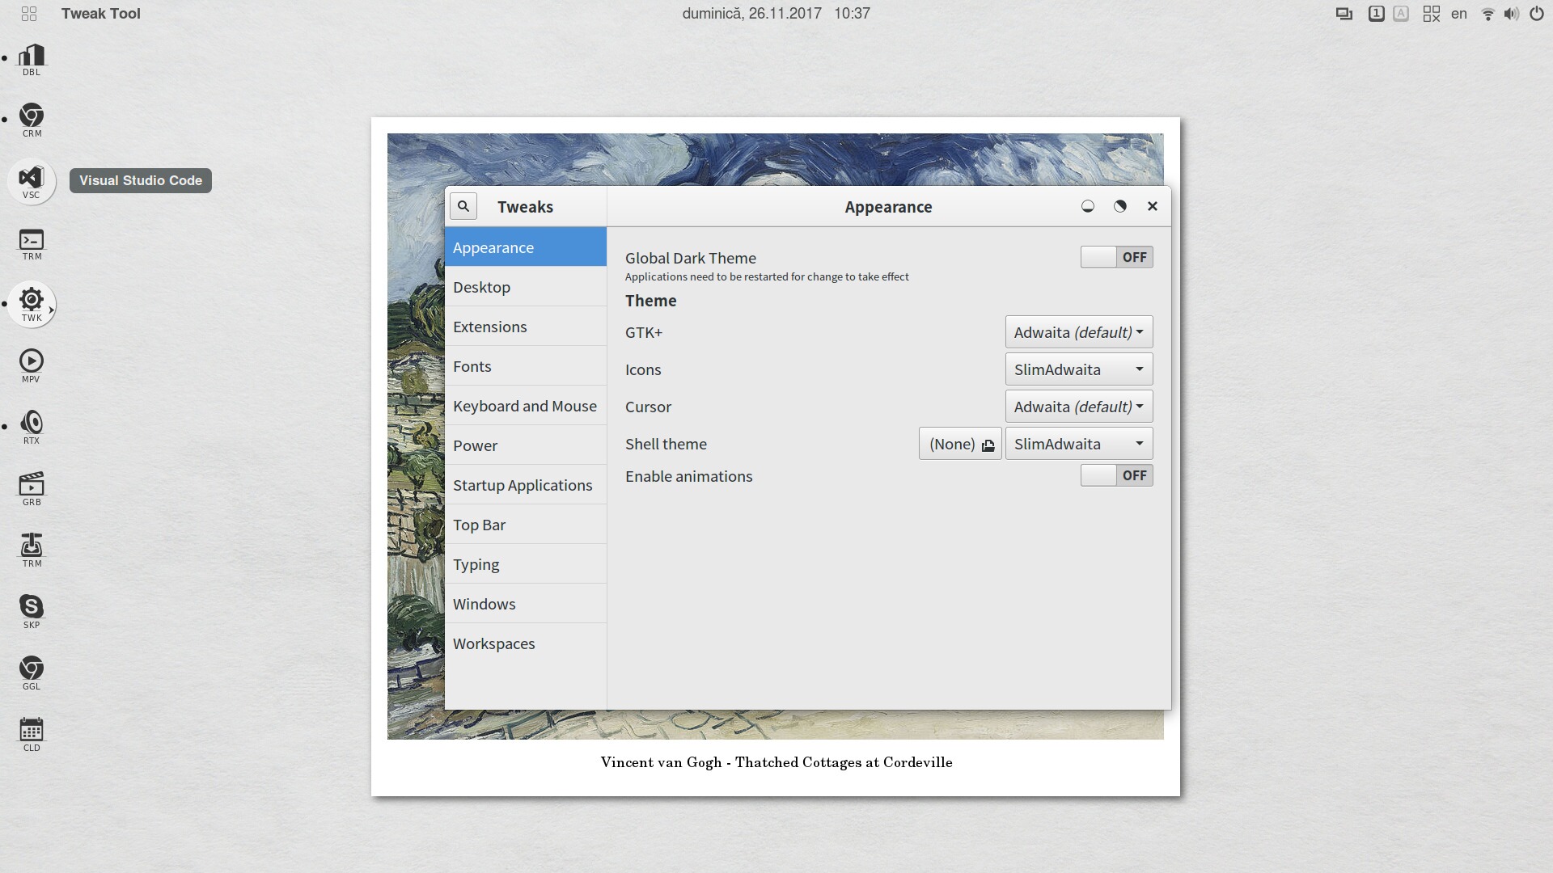This screenshot has width=1553, height=873.
Task: Toggle the Global Dark Theme switch
Action: [1116, 257]
